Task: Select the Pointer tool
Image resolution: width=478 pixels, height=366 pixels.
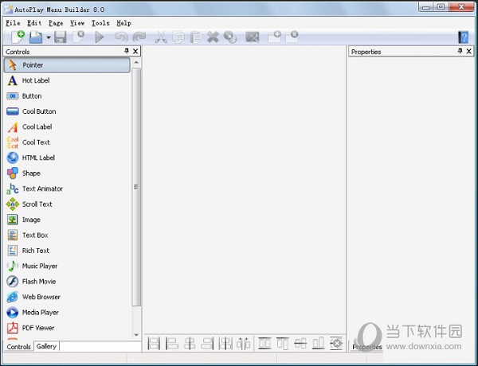Action: pos(67,65)
